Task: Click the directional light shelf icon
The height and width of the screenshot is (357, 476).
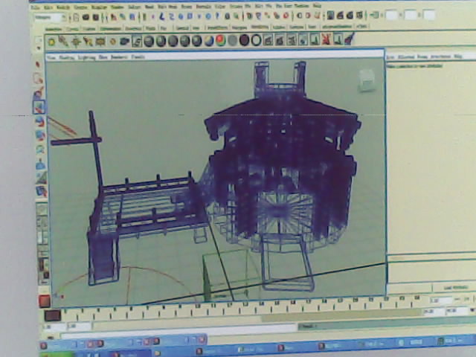Action: coord(63,42)
